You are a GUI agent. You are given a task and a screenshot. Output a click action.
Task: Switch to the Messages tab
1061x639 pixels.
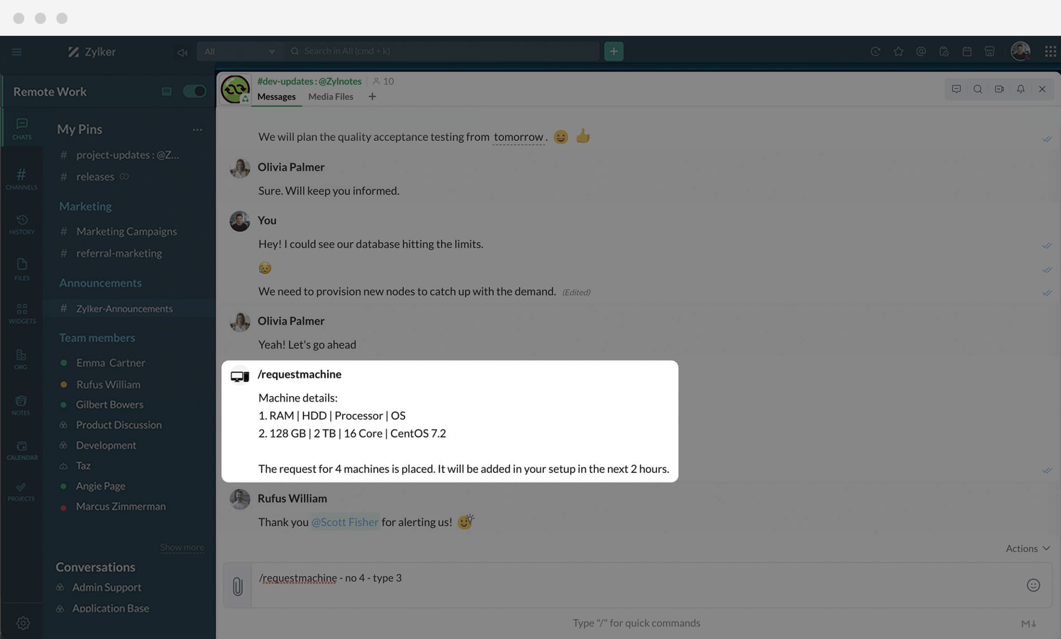coord(276,96)
